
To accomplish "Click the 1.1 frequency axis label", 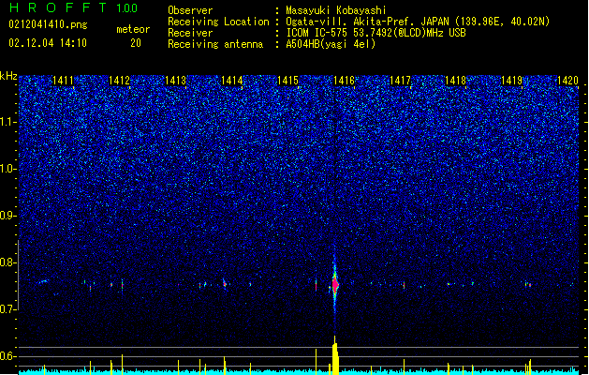I will [x=7, y=122].
